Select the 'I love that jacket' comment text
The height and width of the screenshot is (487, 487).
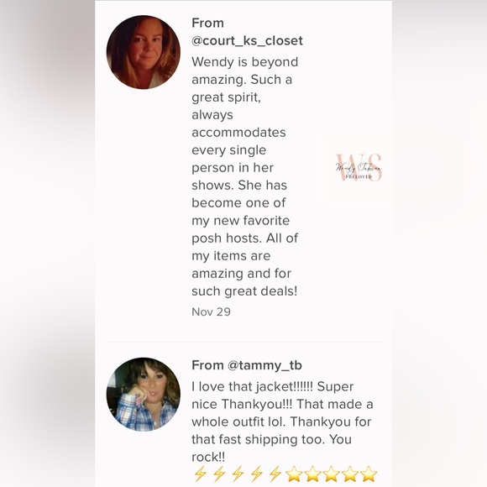pos(282,422)
